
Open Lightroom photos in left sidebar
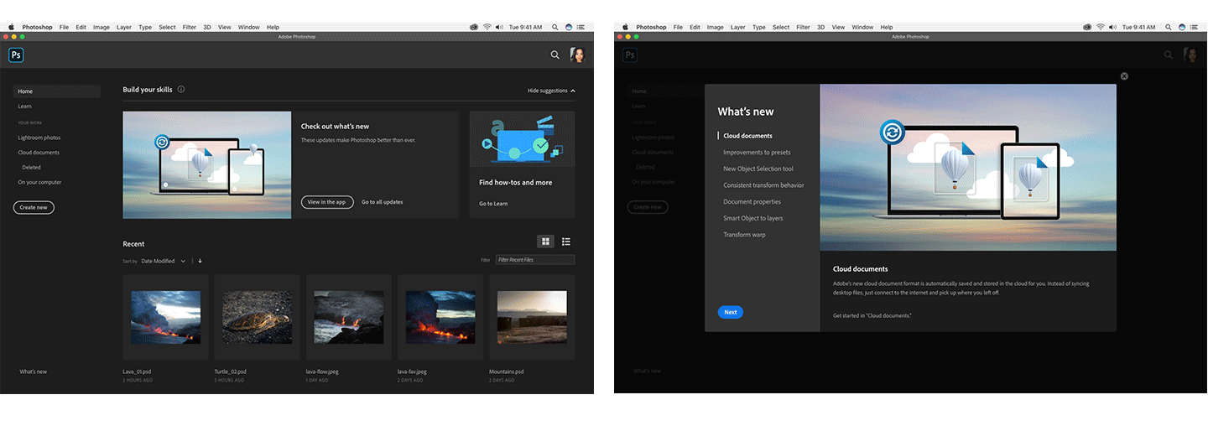[x=39, y=138]
